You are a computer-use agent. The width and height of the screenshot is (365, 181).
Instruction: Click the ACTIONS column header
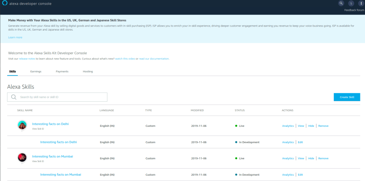tap(287, 110)
